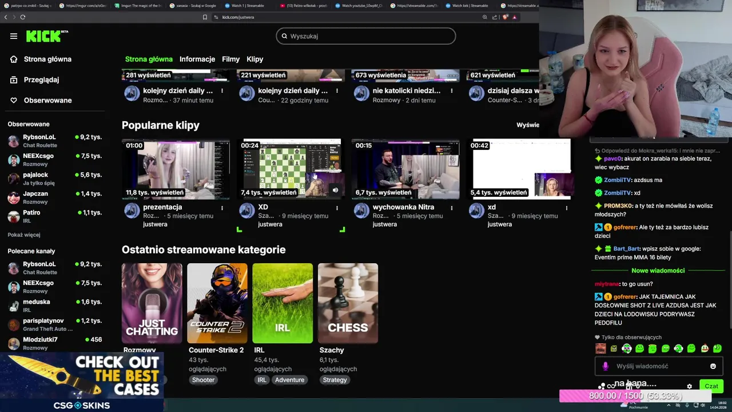732x412 pixels.
Task: Click the Adventure tag under IRL
Action: (x=289, y=380)
